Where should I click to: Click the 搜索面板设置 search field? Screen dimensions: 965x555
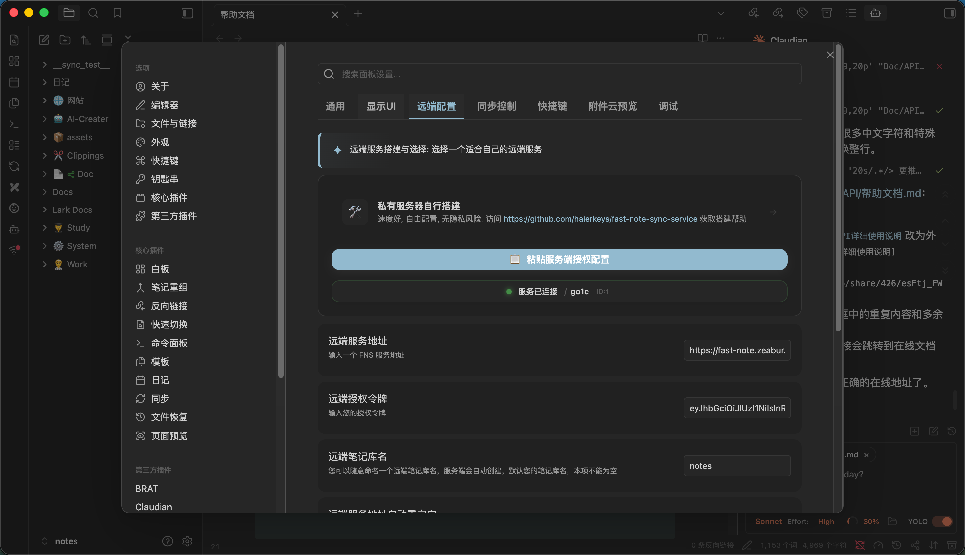click(x=559, y=74)
